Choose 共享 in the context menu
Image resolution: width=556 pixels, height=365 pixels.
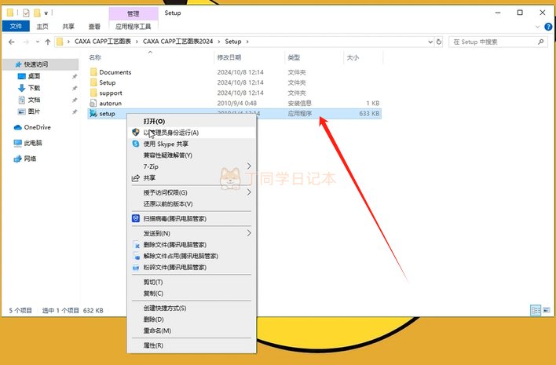tap(192, 178)
